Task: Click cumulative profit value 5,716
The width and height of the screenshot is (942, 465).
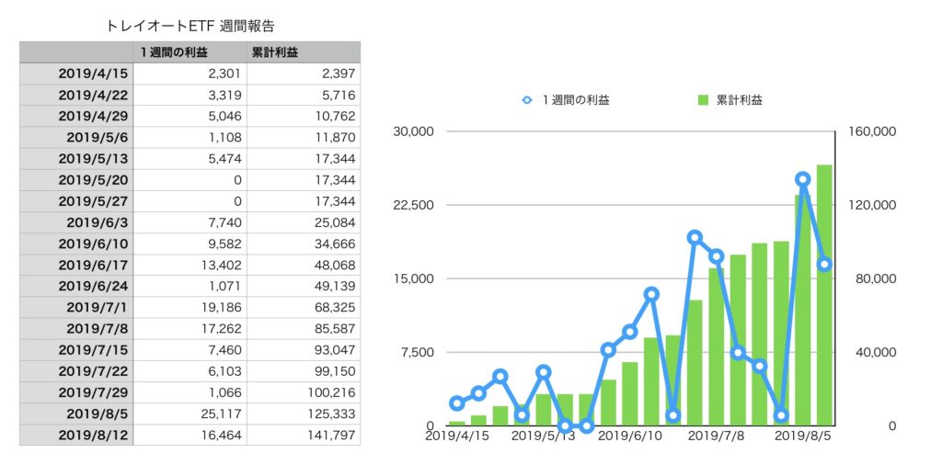Action: (x=340, y=95)
